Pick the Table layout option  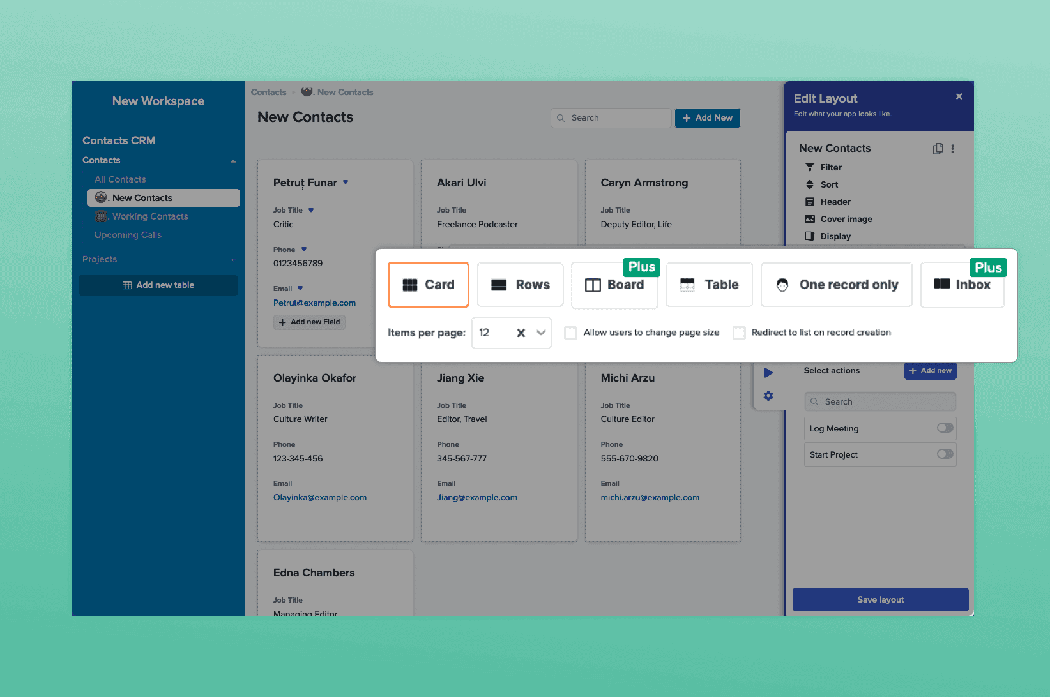coord(709,285)
